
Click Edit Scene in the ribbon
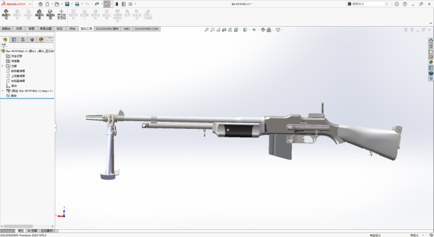point(39,14)
